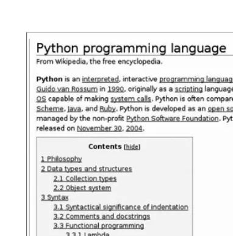Go to 2 Data types and structures

pos(87,169)
